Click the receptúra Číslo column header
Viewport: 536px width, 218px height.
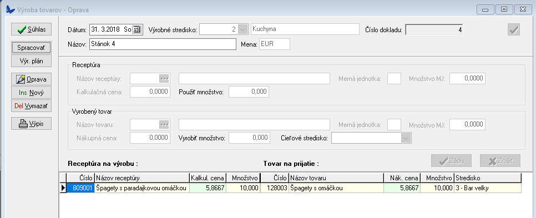[80, 178]
